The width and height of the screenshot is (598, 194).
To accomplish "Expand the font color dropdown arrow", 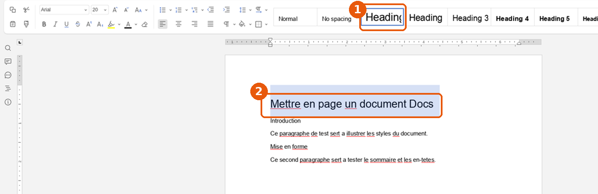I will [136, 24].
